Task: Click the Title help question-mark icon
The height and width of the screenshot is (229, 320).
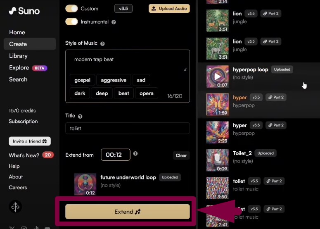Action: [80, 116]
